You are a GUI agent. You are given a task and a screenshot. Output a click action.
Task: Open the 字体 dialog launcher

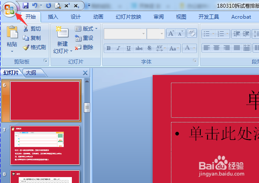(195, 61)
